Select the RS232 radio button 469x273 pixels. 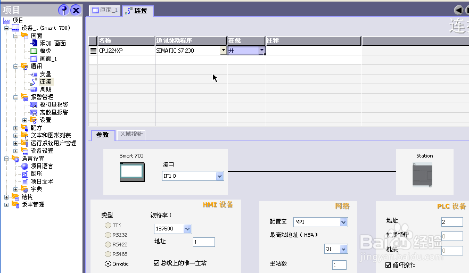(108, 235)
